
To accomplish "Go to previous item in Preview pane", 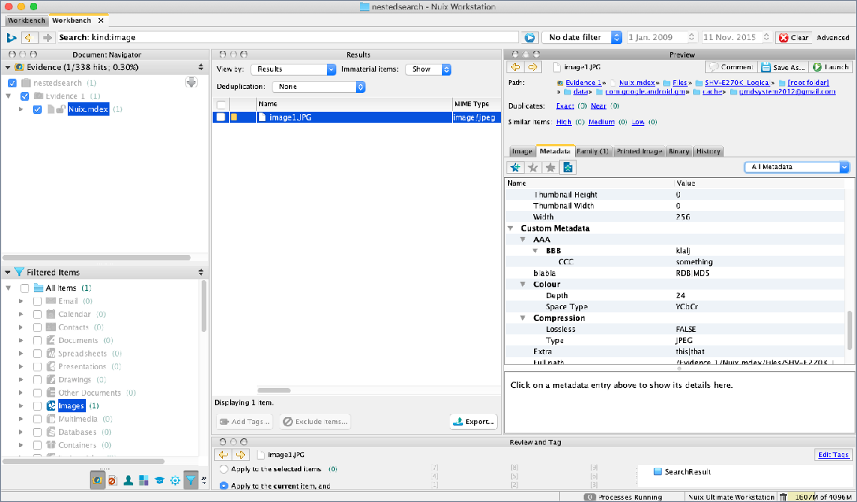I will point(515,67).
